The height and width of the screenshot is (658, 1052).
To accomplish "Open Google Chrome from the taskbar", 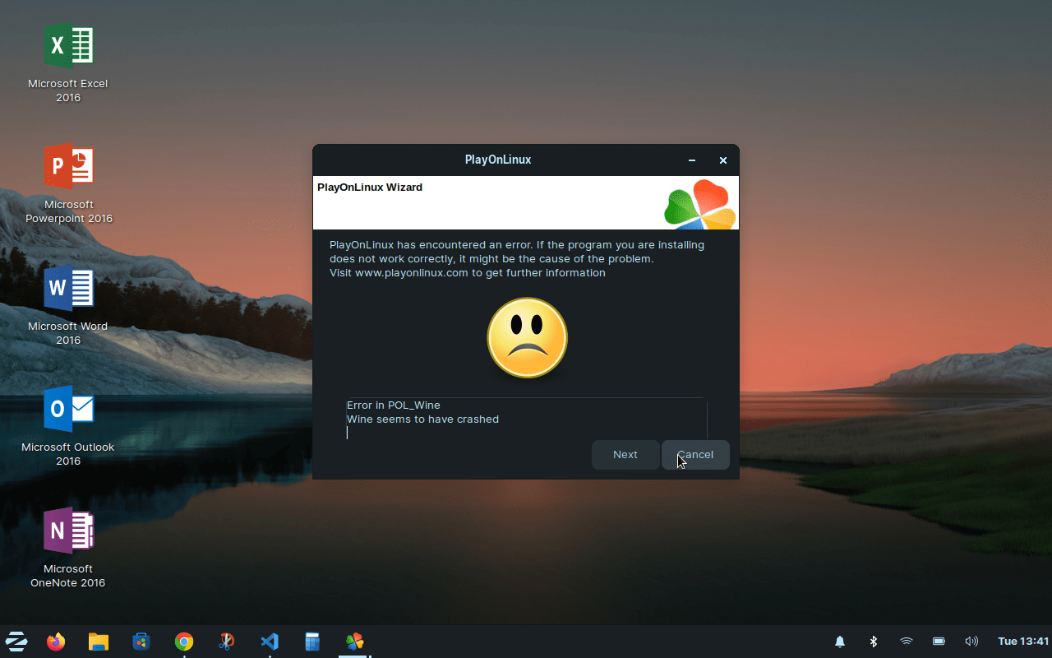I will pyautogui.click(x=183, y=642).
